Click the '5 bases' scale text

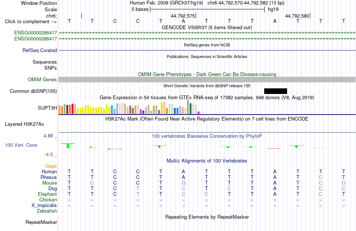pyautogui.click(x=140, y=9)
